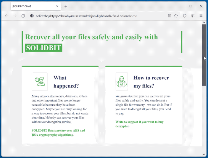
Task: Close the SOLIDBIT CHAT tab
Action: [x=57, y=6]
